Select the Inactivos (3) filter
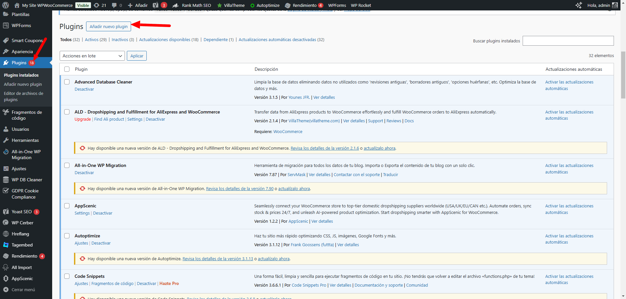Image resolution: width=626 pixels, height=299 pixels. coord(123,39)
